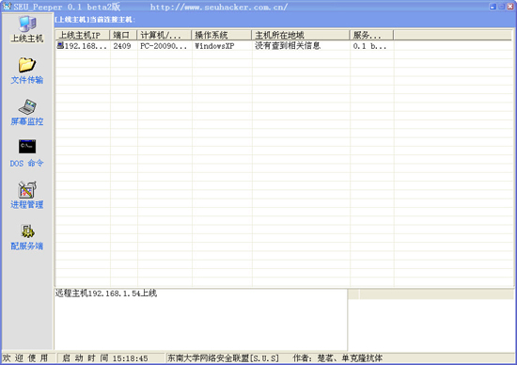Image resolution: width=517 pixels, height=365 pixels.
Task: Click the 服务 version column header
Action: [371, 35]
